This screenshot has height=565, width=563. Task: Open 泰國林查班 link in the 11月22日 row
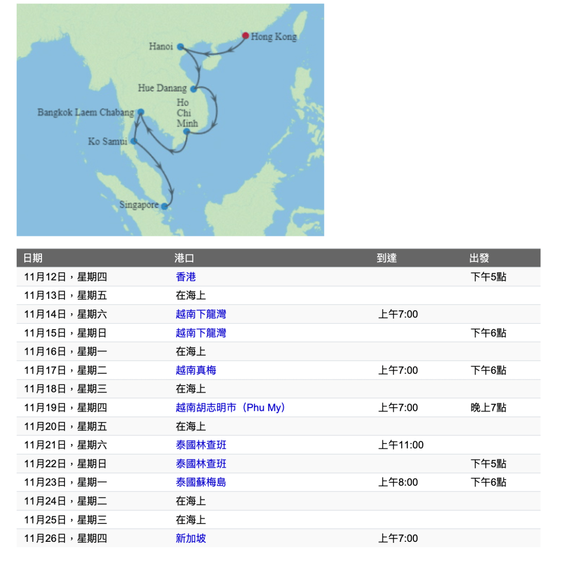pos(200,464)
